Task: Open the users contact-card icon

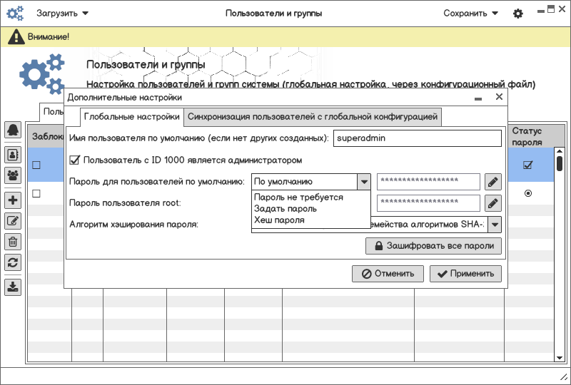Action: tap(13, 154)
